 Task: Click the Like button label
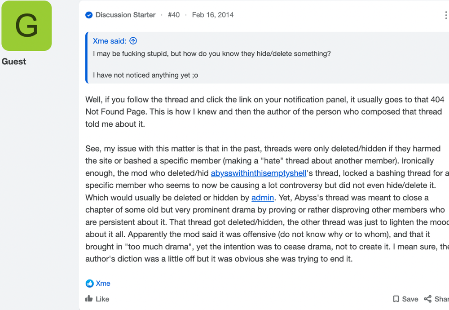click(x=102, y=299)
